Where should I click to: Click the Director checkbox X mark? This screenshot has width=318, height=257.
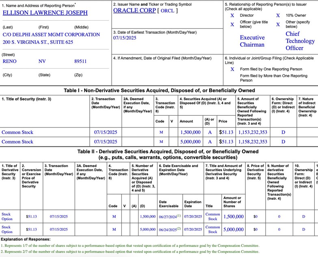(232, 15)
